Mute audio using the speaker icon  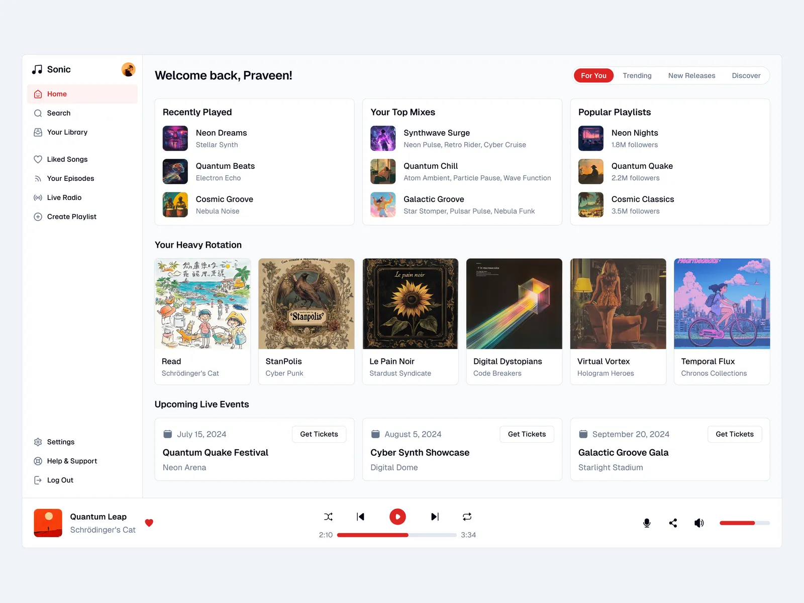point(699,523)
